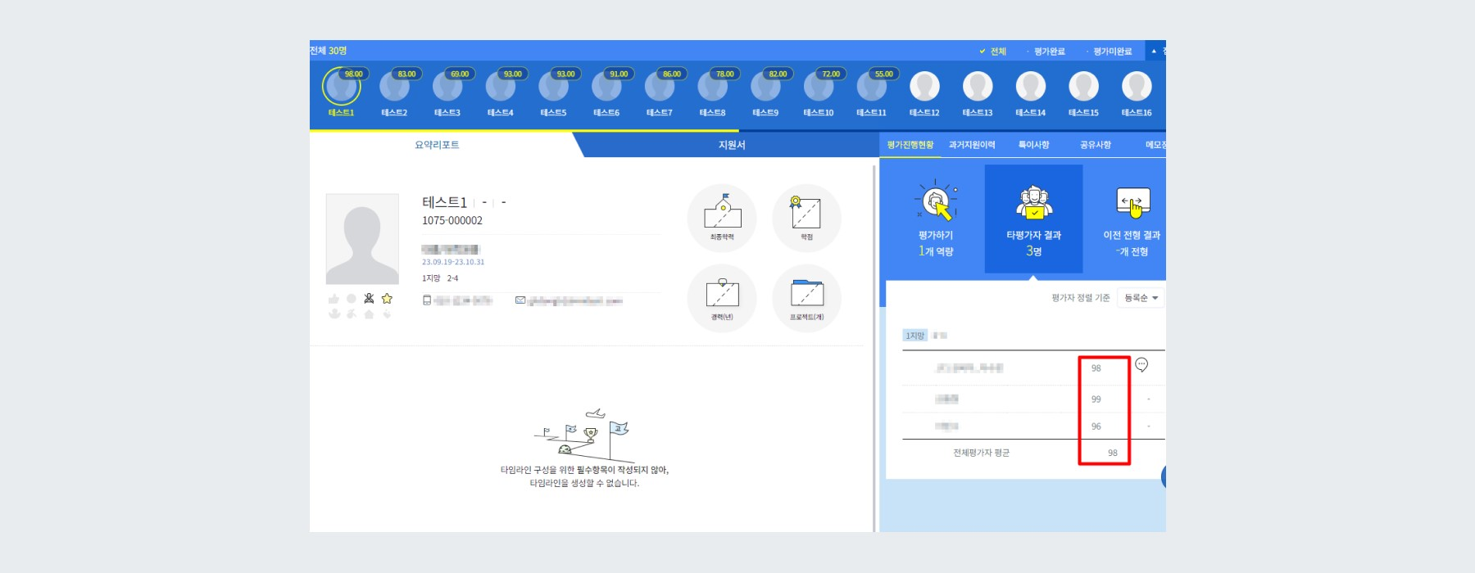Open the 등록순 sort dropdown
The width and height of the screenshot is (1475, 573).
[1141, 298]
